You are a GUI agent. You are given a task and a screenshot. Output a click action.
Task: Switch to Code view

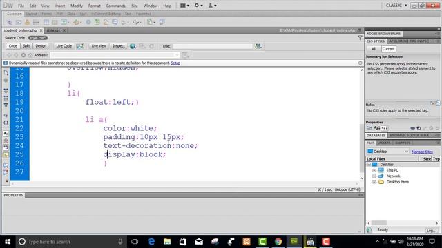12,46
